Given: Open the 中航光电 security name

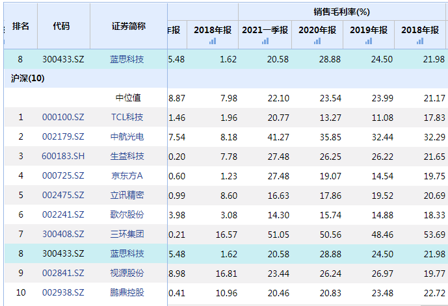Looking at the screenshot, I should tap(127, 136).
